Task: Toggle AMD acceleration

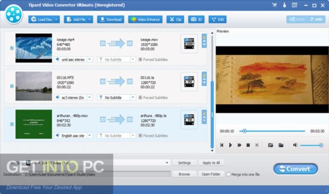Action: (x=316, y=20)
